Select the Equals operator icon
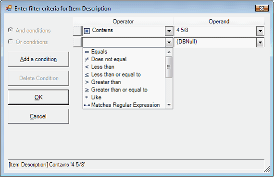The image size is (274, 177). tap(87, 52)
